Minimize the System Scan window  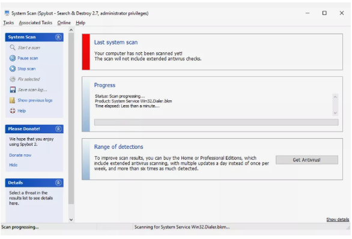(x=308, y=13)
